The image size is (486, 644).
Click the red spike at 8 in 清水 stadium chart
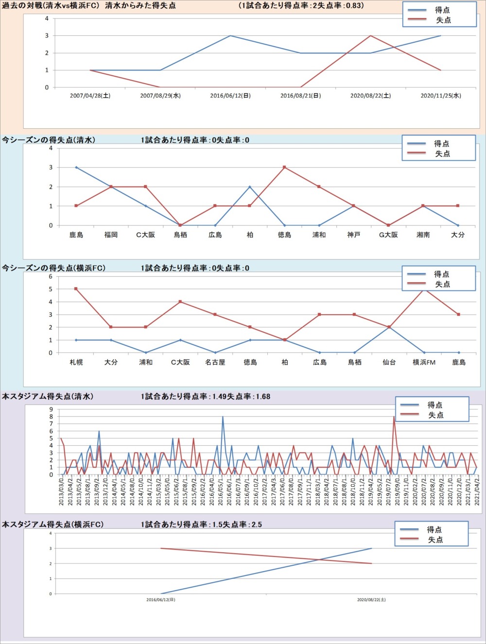coord(394,417)
